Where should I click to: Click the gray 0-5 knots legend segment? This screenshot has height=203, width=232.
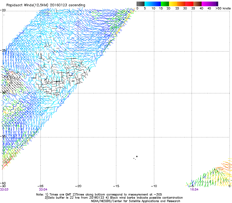pyautogui.click(x=140, y=4)
